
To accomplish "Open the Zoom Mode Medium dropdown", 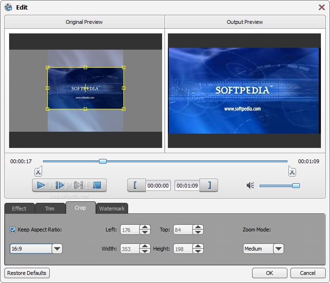I will pos(278,249).
